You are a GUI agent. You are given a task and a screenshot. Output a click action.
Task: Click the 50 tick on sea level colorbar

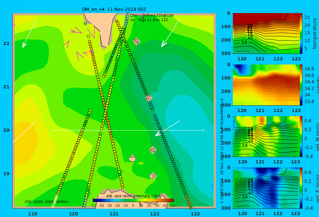173,206
